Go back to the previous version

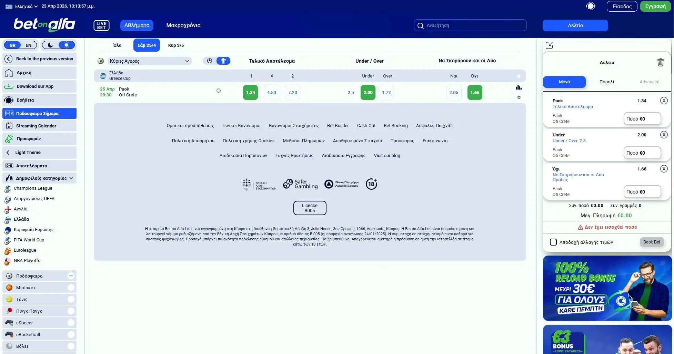39,59
